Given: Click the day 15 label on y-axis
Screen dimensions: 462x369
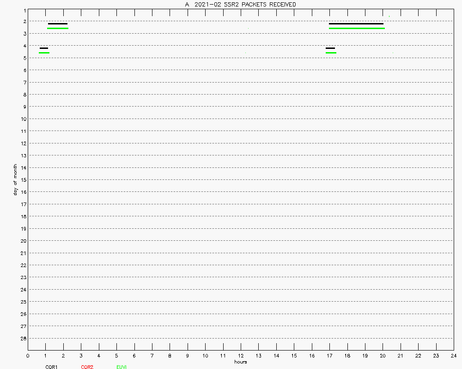Looking at the screenshot, I should pyautogui.click(x=23, y=180).
